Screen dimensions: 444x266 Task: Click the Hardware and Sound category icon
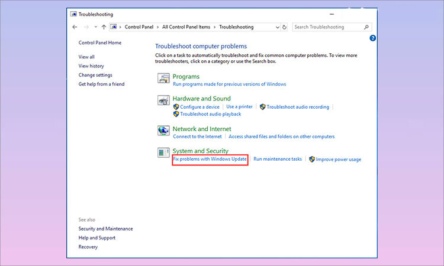(x=163, y=100)
